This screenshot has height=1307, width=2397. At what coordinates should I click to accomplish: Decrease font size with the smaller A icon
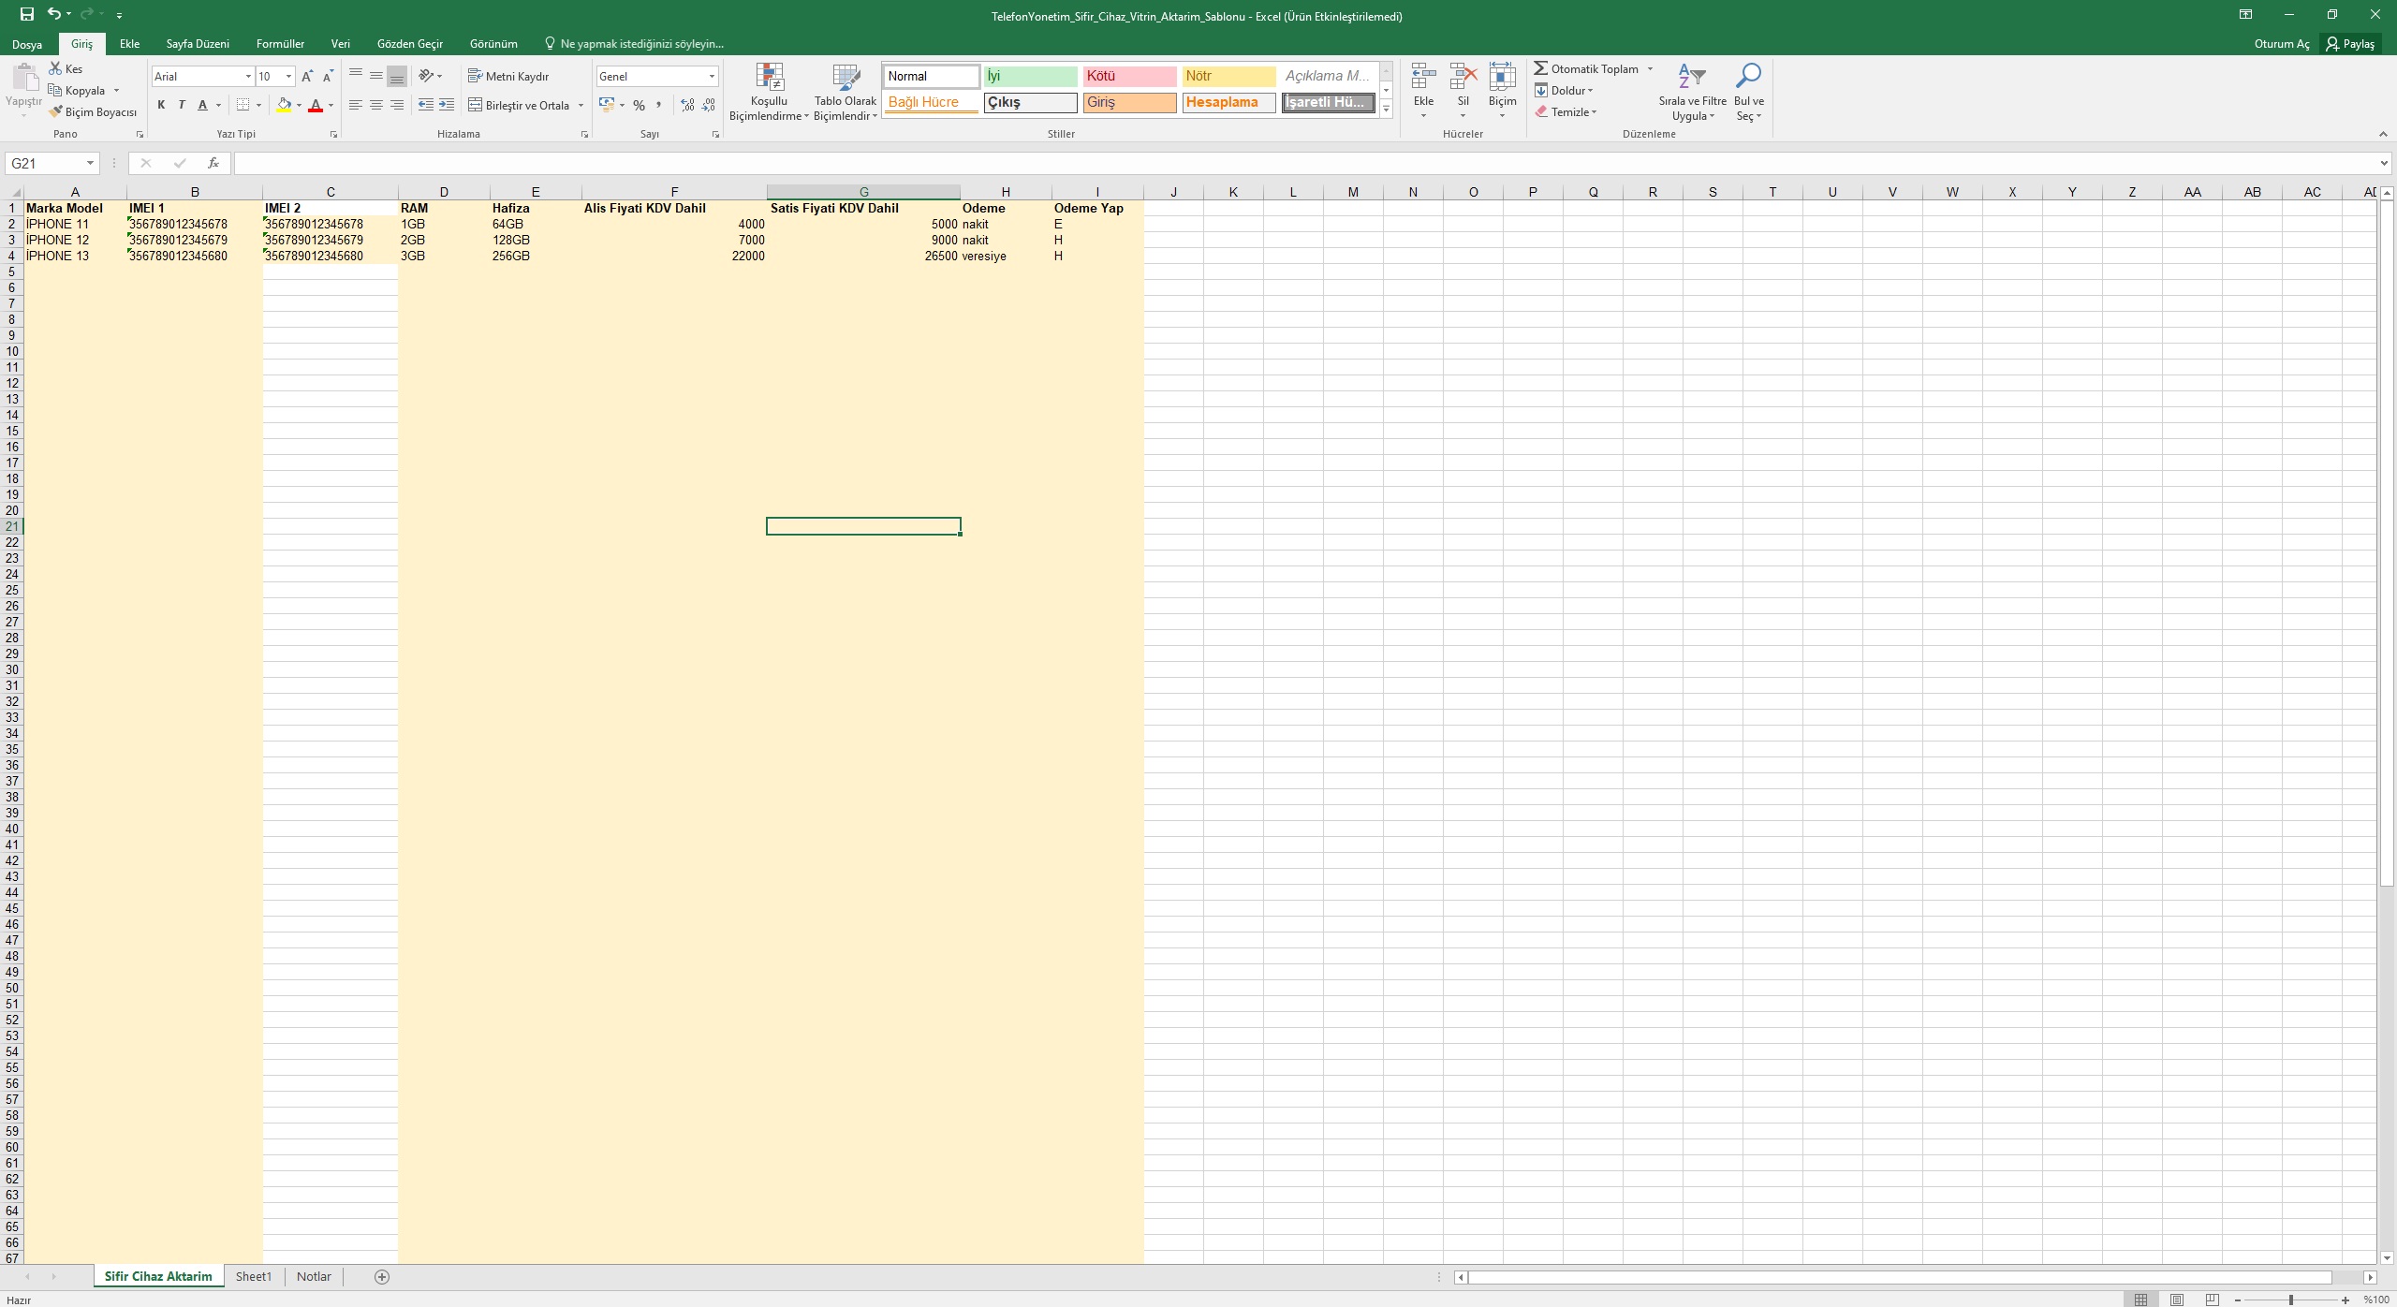tap(328, 76)
